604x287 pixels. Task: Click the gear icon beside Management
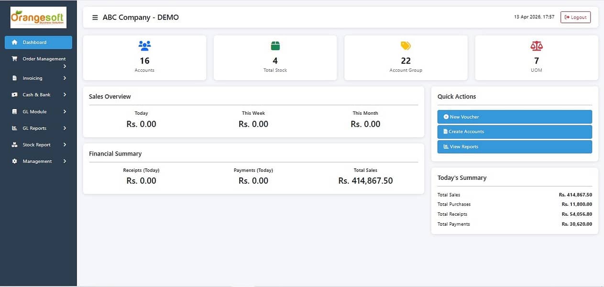point(14,161)
